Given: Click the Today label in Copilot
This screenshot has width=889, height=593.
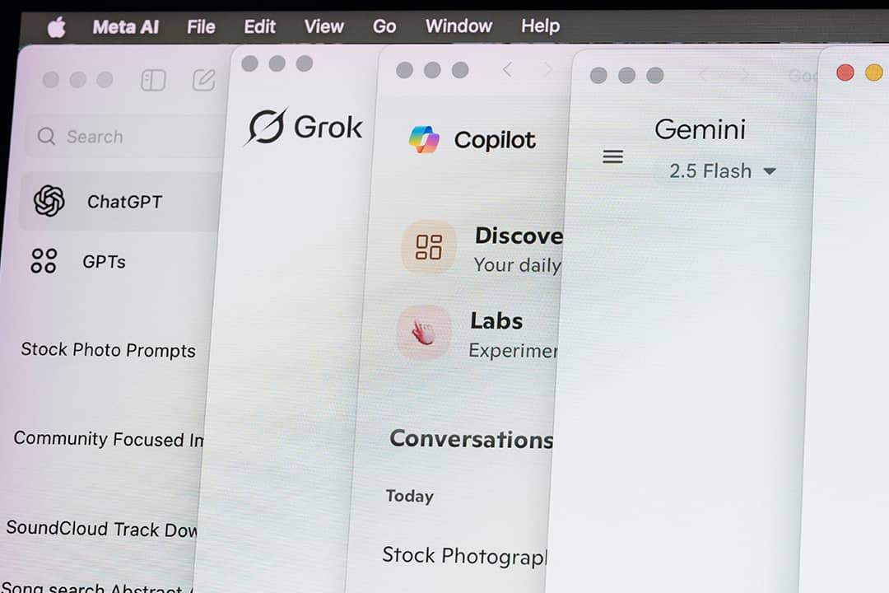Looking at the screenshot, I should 409,496.
